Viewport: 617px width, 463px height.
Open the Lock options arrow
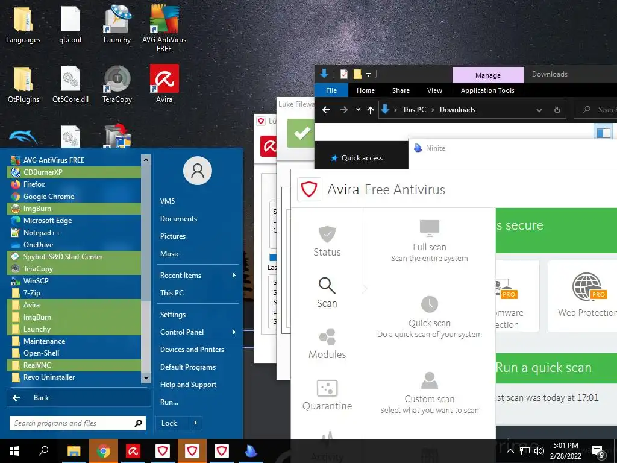click(x=196, y=423)
